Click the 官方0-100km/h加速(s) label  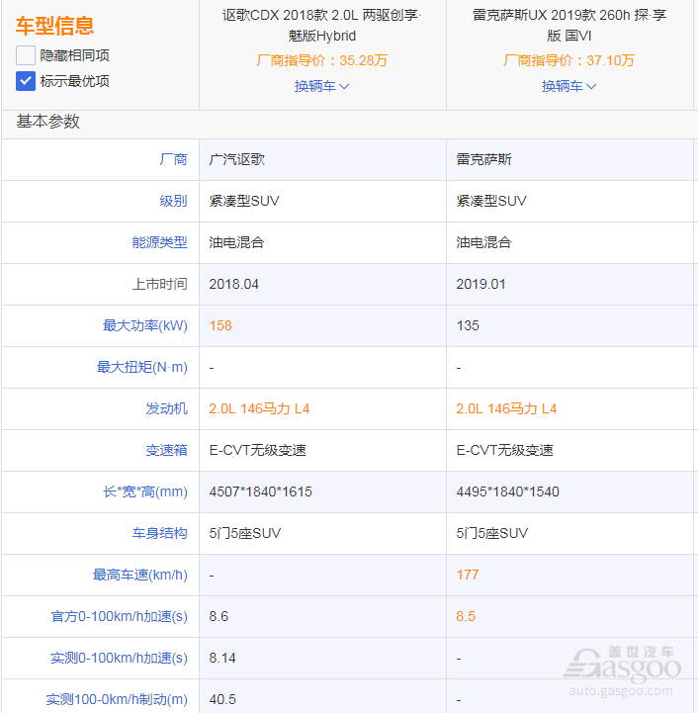(x=120, y=617)
